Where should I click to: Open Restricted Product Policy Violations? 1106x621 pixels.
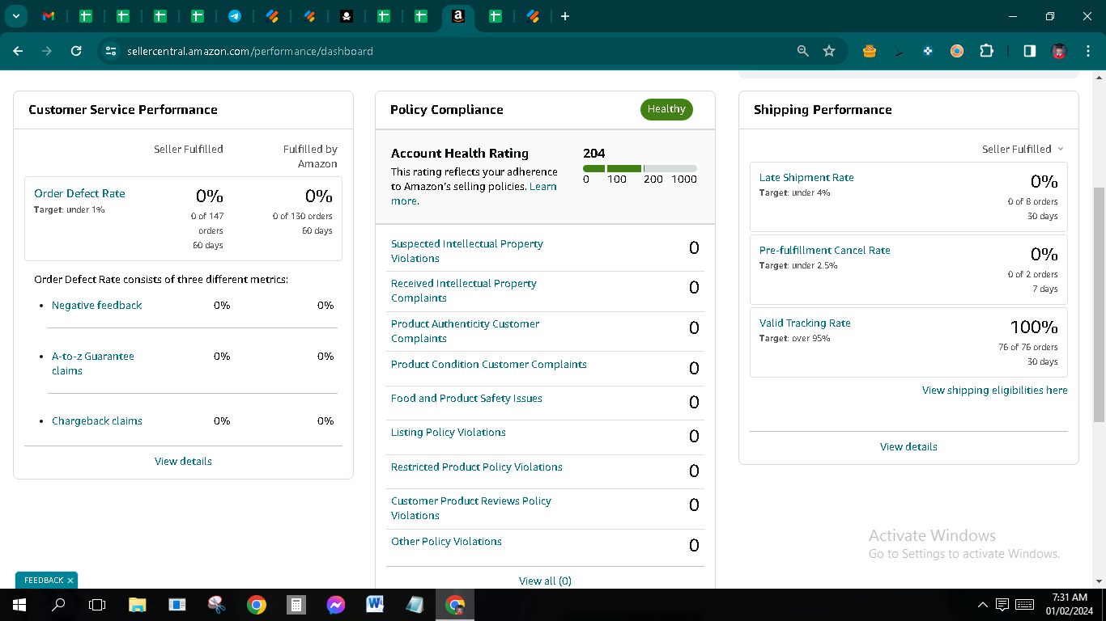477,467
